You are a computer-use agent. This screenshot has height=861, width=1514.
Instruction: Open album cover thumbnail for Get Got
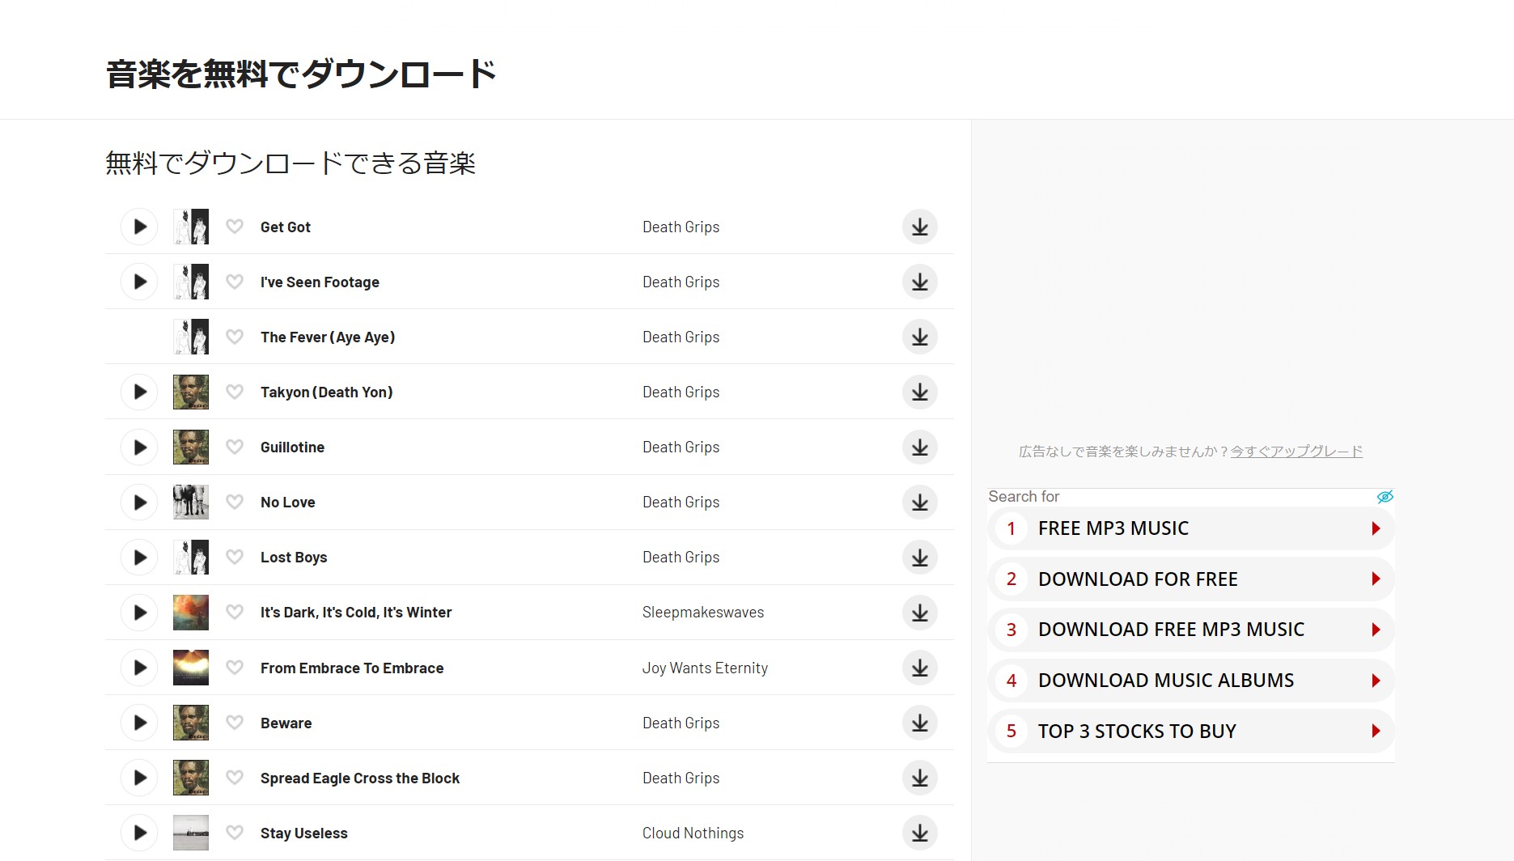tap(191, 227)
